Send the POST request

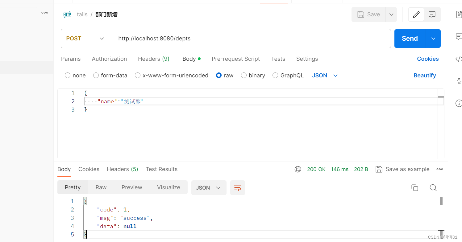[x=410, y=39]
